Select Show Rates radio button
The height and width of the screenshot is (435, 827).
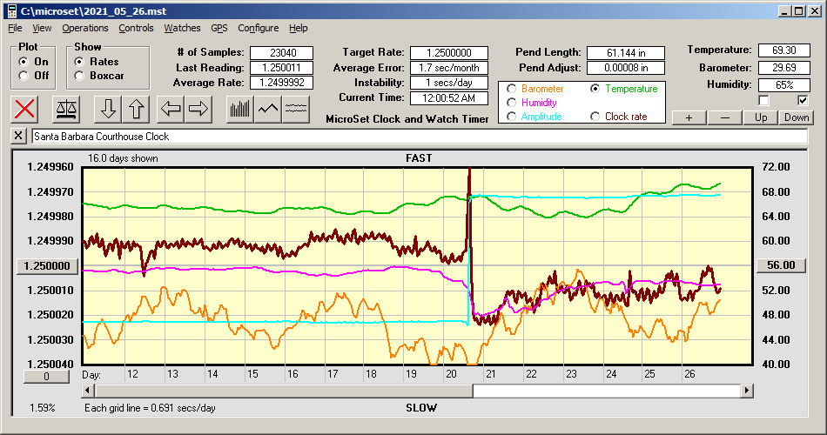pyautogui.click(x=79, y=62)
